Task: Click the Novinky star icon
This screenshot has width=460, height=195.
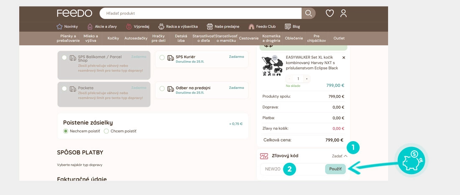Action: (59, 27)
